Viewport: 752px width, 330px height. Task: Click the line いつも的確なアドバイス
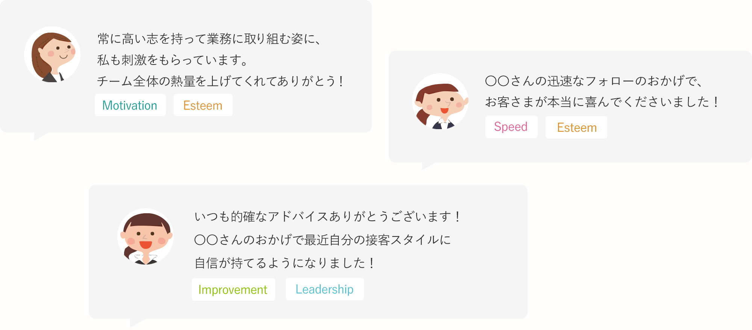tap(327, 217)
